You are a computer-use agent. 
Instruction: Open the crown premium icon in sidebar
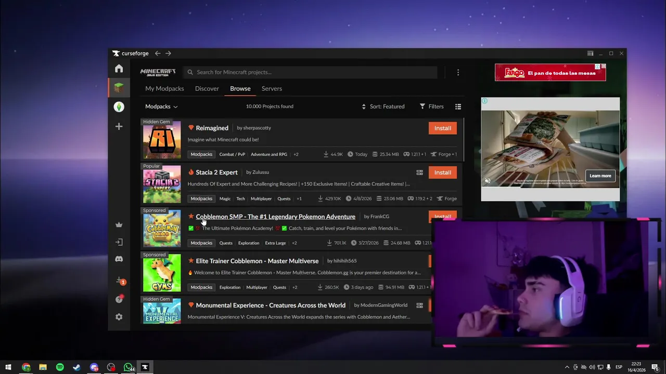tap(119, 225)
